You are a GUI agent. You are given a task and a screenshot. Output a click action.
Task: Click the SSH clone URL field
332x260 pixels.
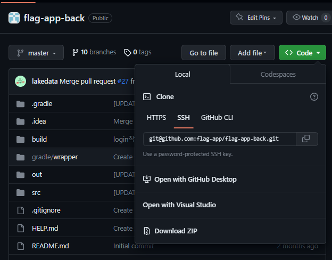[220, 139]
